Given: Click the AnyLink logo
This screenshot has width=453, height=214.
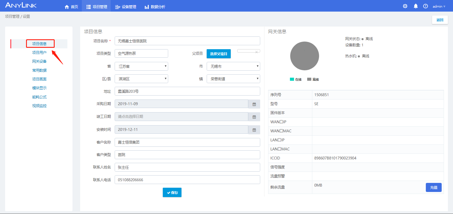Looking at the screenshot, I should point(21,5).
